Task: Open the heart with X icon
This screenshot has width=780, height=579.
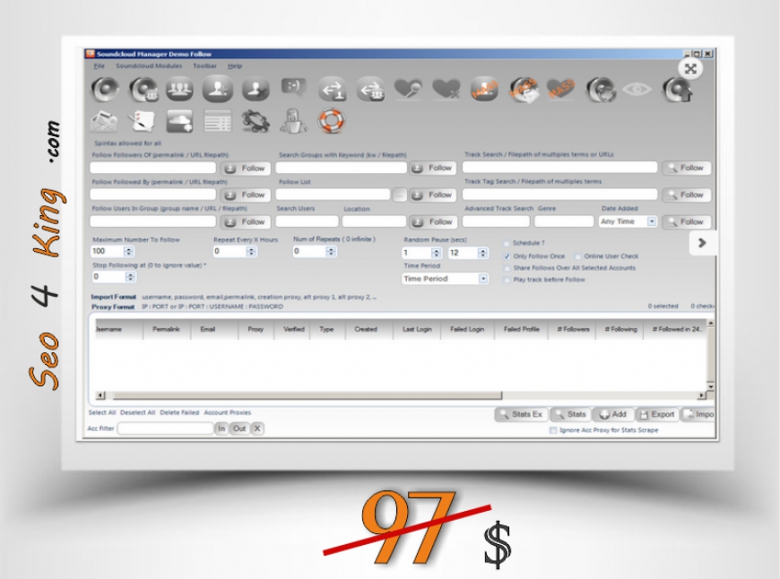Action: (446, 90)
